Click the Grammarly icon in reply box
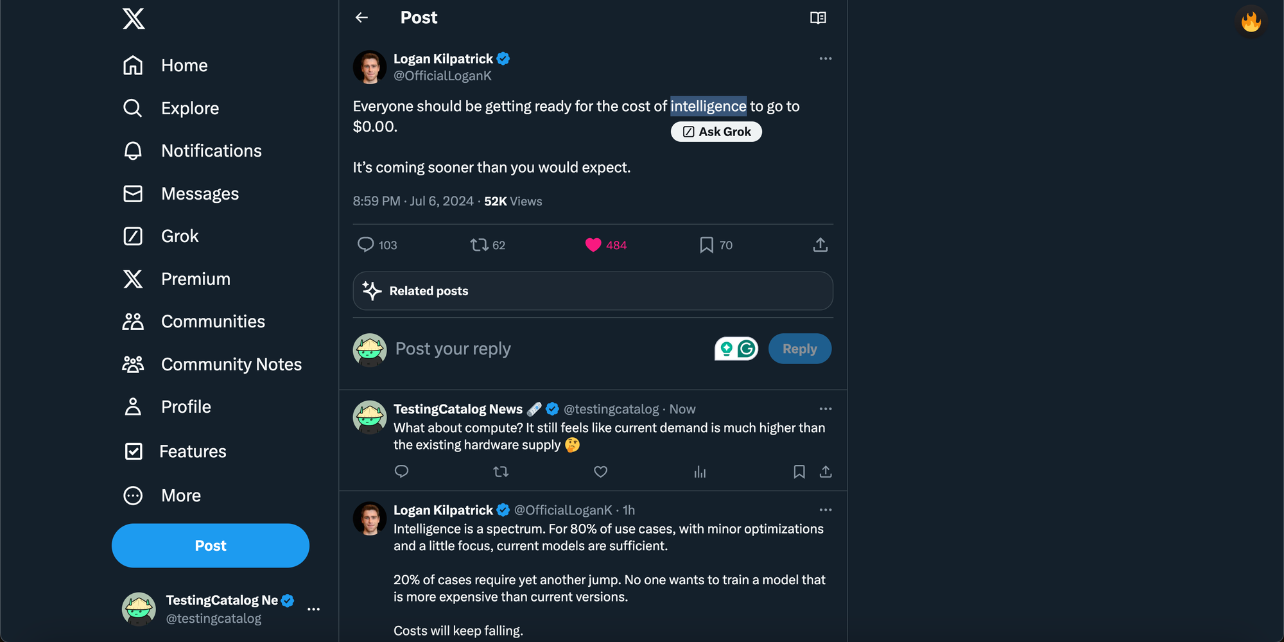The width and height of the screenshot is (1284, 642). (x=746, y=349)
